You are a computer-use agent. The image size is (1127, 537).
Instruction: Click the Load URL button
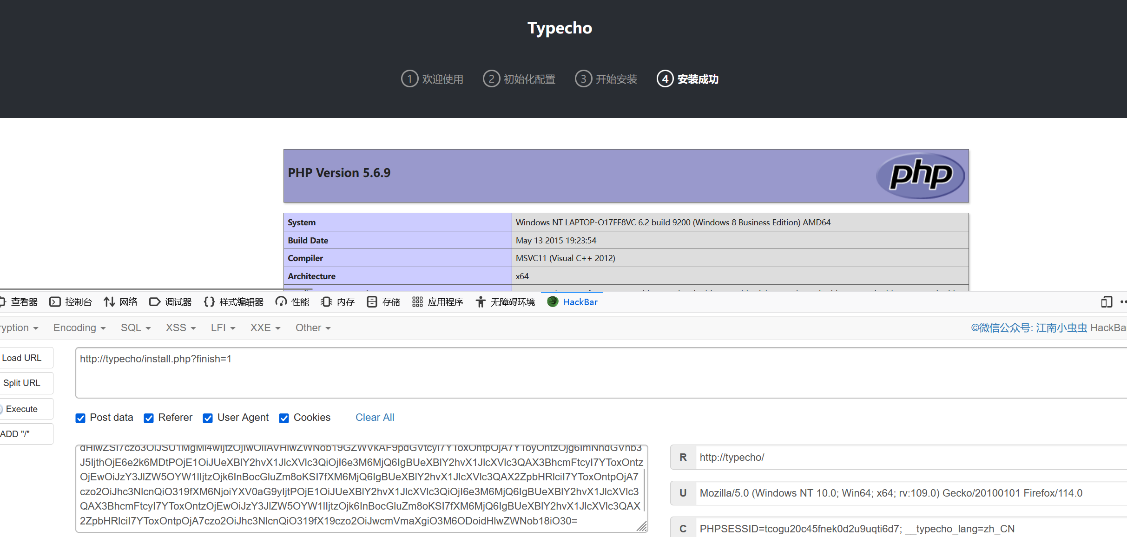tap(26, 358)
